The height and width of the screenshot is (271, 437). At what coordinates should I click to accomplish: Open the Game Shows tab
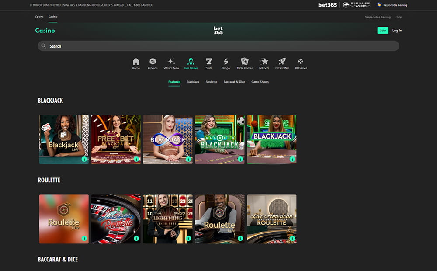[x=260, y=82]
